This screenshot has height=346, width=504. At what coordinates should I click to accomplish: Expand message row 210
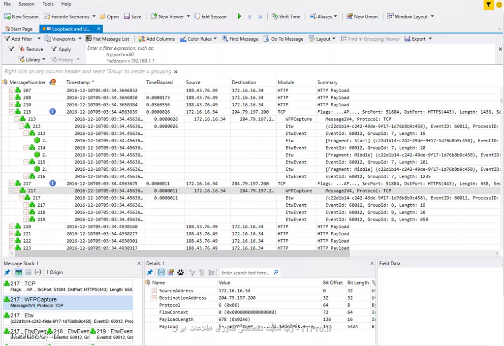[12, 104]
